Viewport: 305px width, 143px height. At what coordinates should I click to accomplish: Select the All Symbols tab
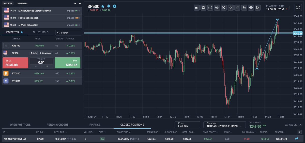(40, 32)
